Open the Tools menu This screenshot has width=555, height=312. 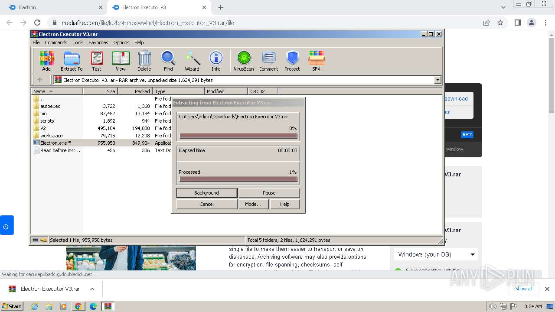(78, 42)
